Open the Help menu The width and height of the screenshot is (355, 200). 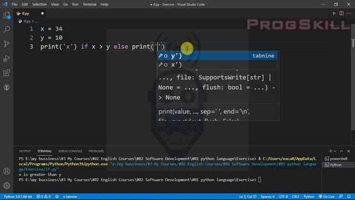(x=104, y=4)
